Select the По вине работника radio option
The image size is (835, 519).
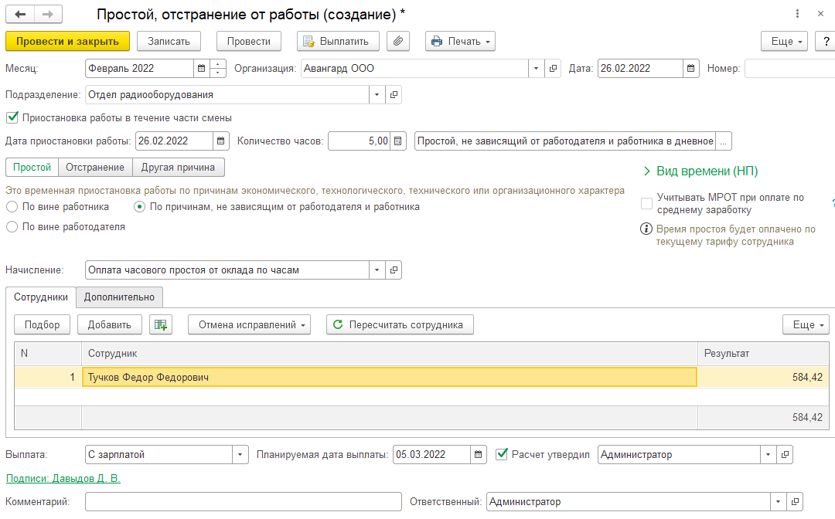coord(12,207)
